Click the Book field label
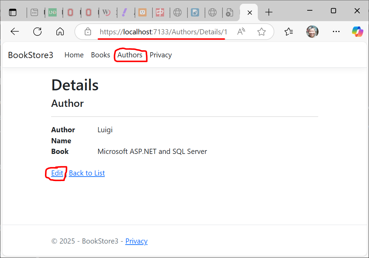 (x=60, y=151)
